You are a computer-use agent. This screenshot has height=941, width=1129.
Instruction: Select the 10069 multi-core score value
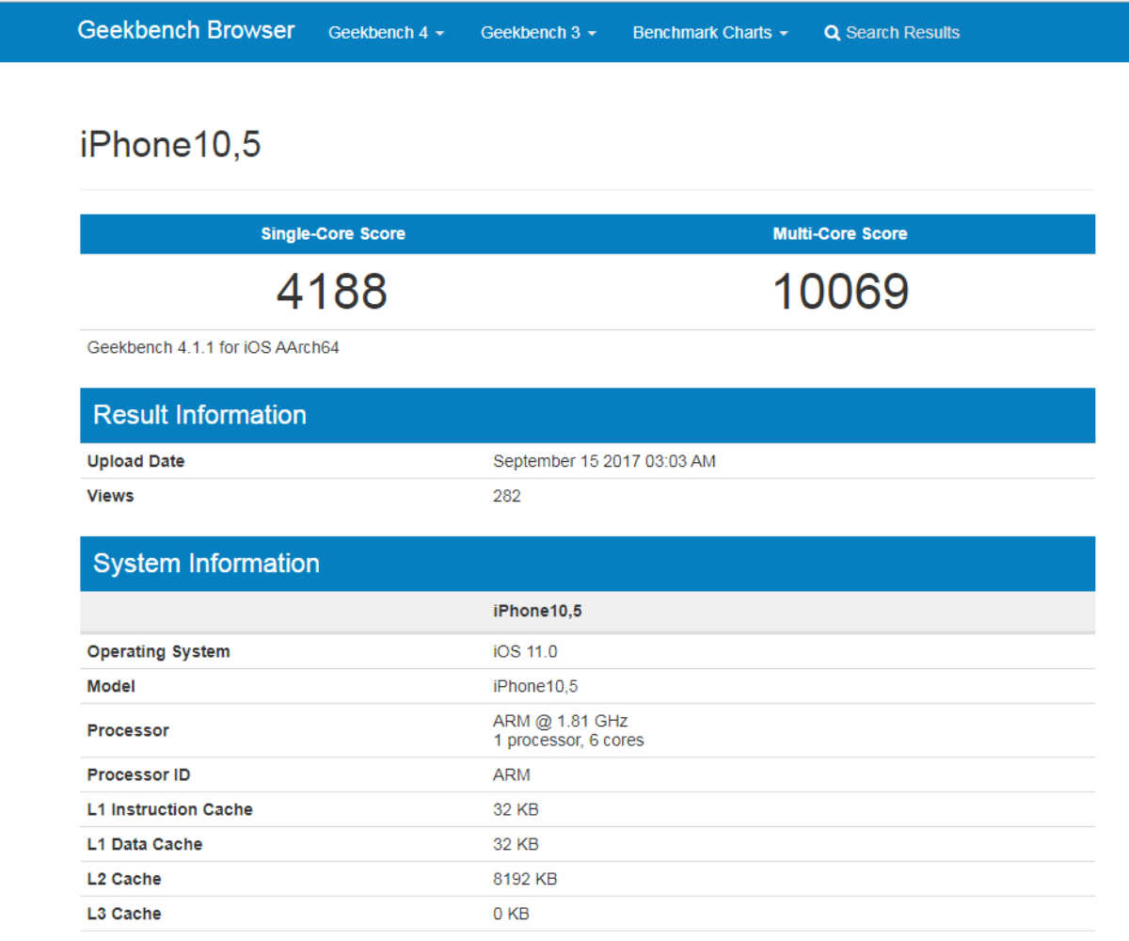(x=840, y=292)
